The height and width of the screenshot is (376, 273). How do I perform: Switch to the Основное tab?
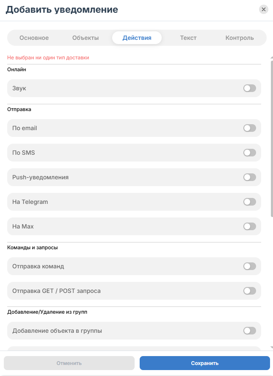click(34, 38)
